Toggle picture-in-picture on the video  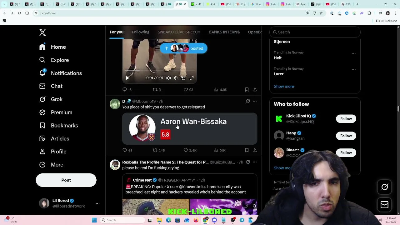click(x=183, y=78)
